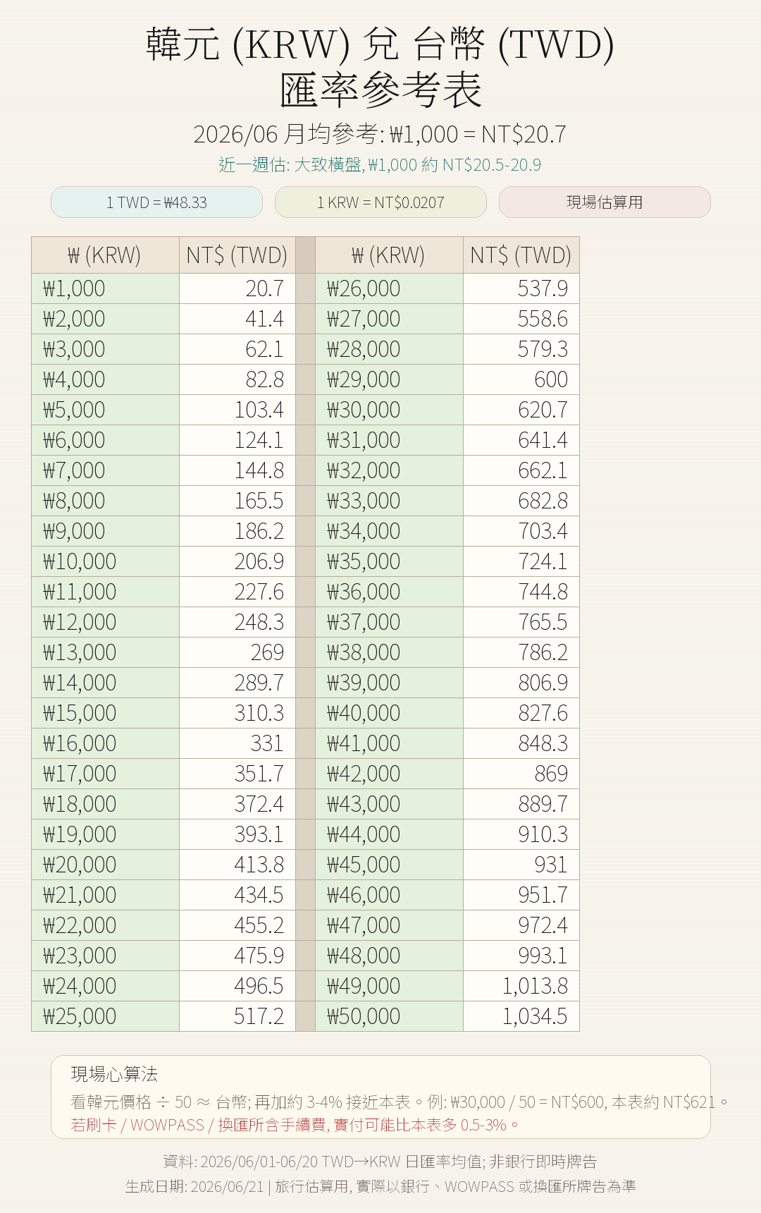Click the monthly average line '₩1,000 = NT$20.7'

478,134
